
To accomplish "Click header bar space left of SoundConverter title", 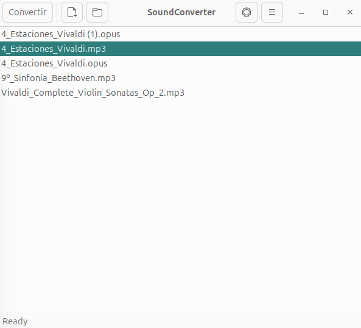I will tap(128, 12).
